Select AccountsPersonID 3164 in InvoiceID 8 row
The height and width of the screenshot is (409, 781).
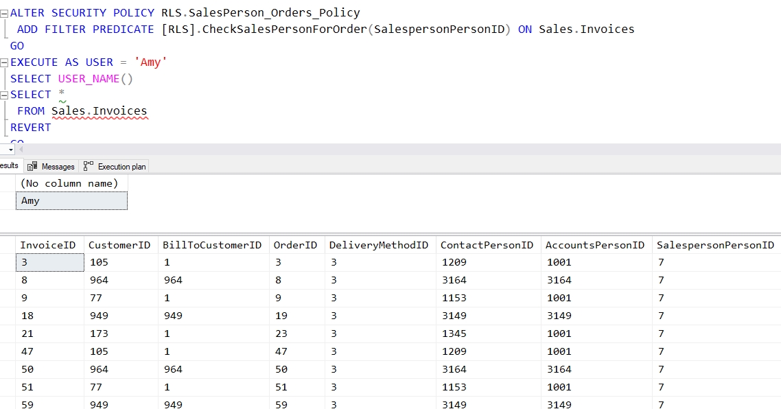[596, 281]
